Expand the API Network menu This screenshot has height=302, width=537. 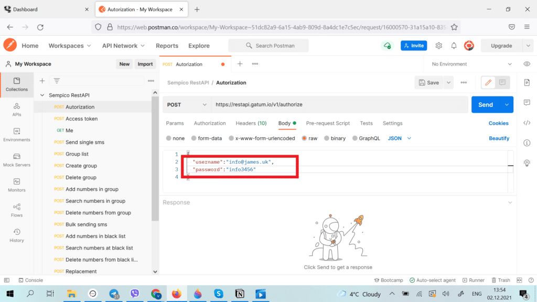coord(123,46)
